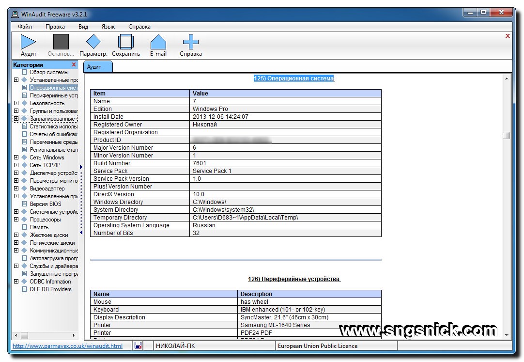Select Операционная система in categories tree
Image resolution: width=524 pixels, height=362 pixels.
click(53, 88)
